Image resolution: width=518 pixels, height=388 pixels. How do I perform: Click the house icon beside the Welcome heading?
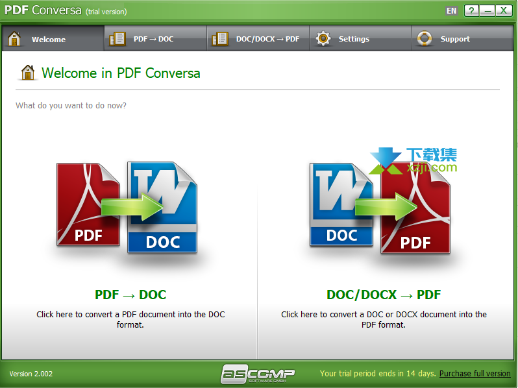pos(28,72)
